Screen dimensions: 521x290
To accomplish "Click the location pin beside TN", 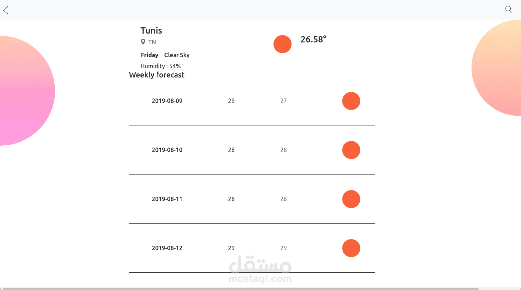I will click(x=143, y=42).
